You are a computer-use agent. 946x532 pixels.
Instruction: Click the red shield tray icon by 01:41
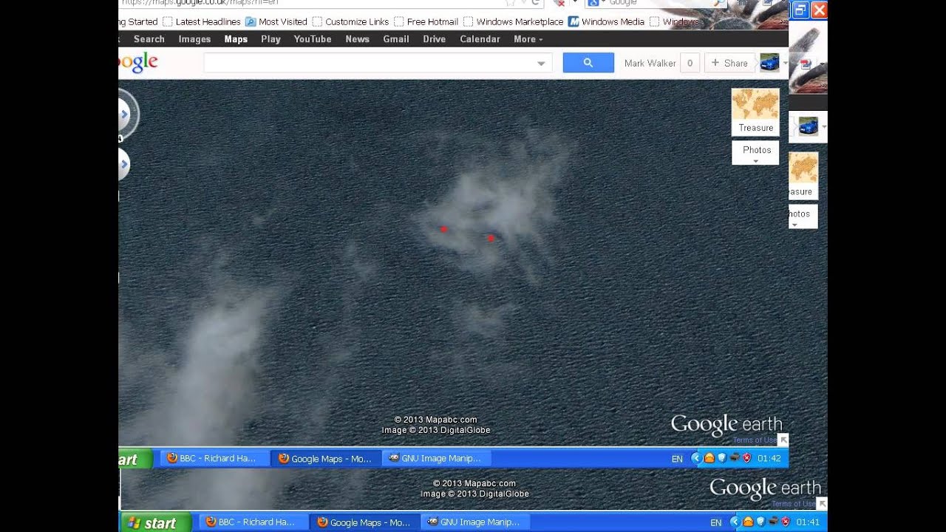[x=786, y=522]
